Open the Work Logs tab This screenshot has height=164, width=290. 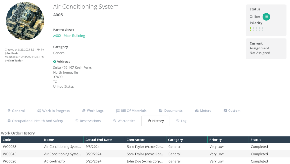coord(93,111)
